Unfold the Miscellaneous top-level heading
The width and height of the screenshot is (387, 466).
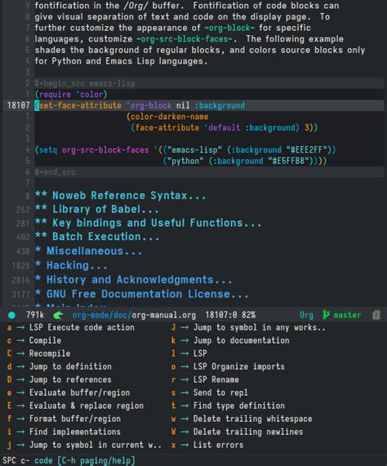88,251
